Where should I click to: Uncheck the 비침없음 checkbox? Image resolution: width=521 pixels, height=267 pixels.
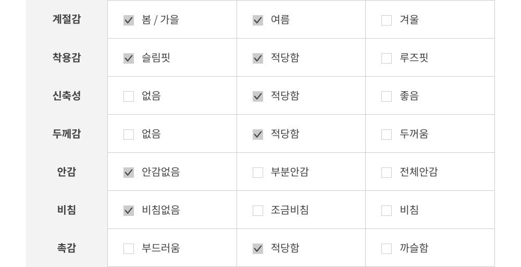coord(129,211)
